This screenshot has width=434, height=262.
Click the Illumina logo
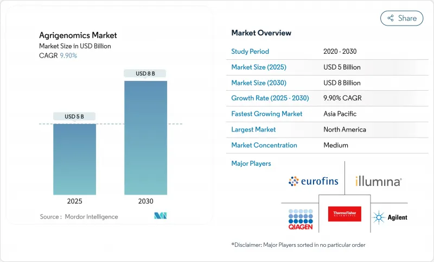pyautogui.click(x=378, y=181)
